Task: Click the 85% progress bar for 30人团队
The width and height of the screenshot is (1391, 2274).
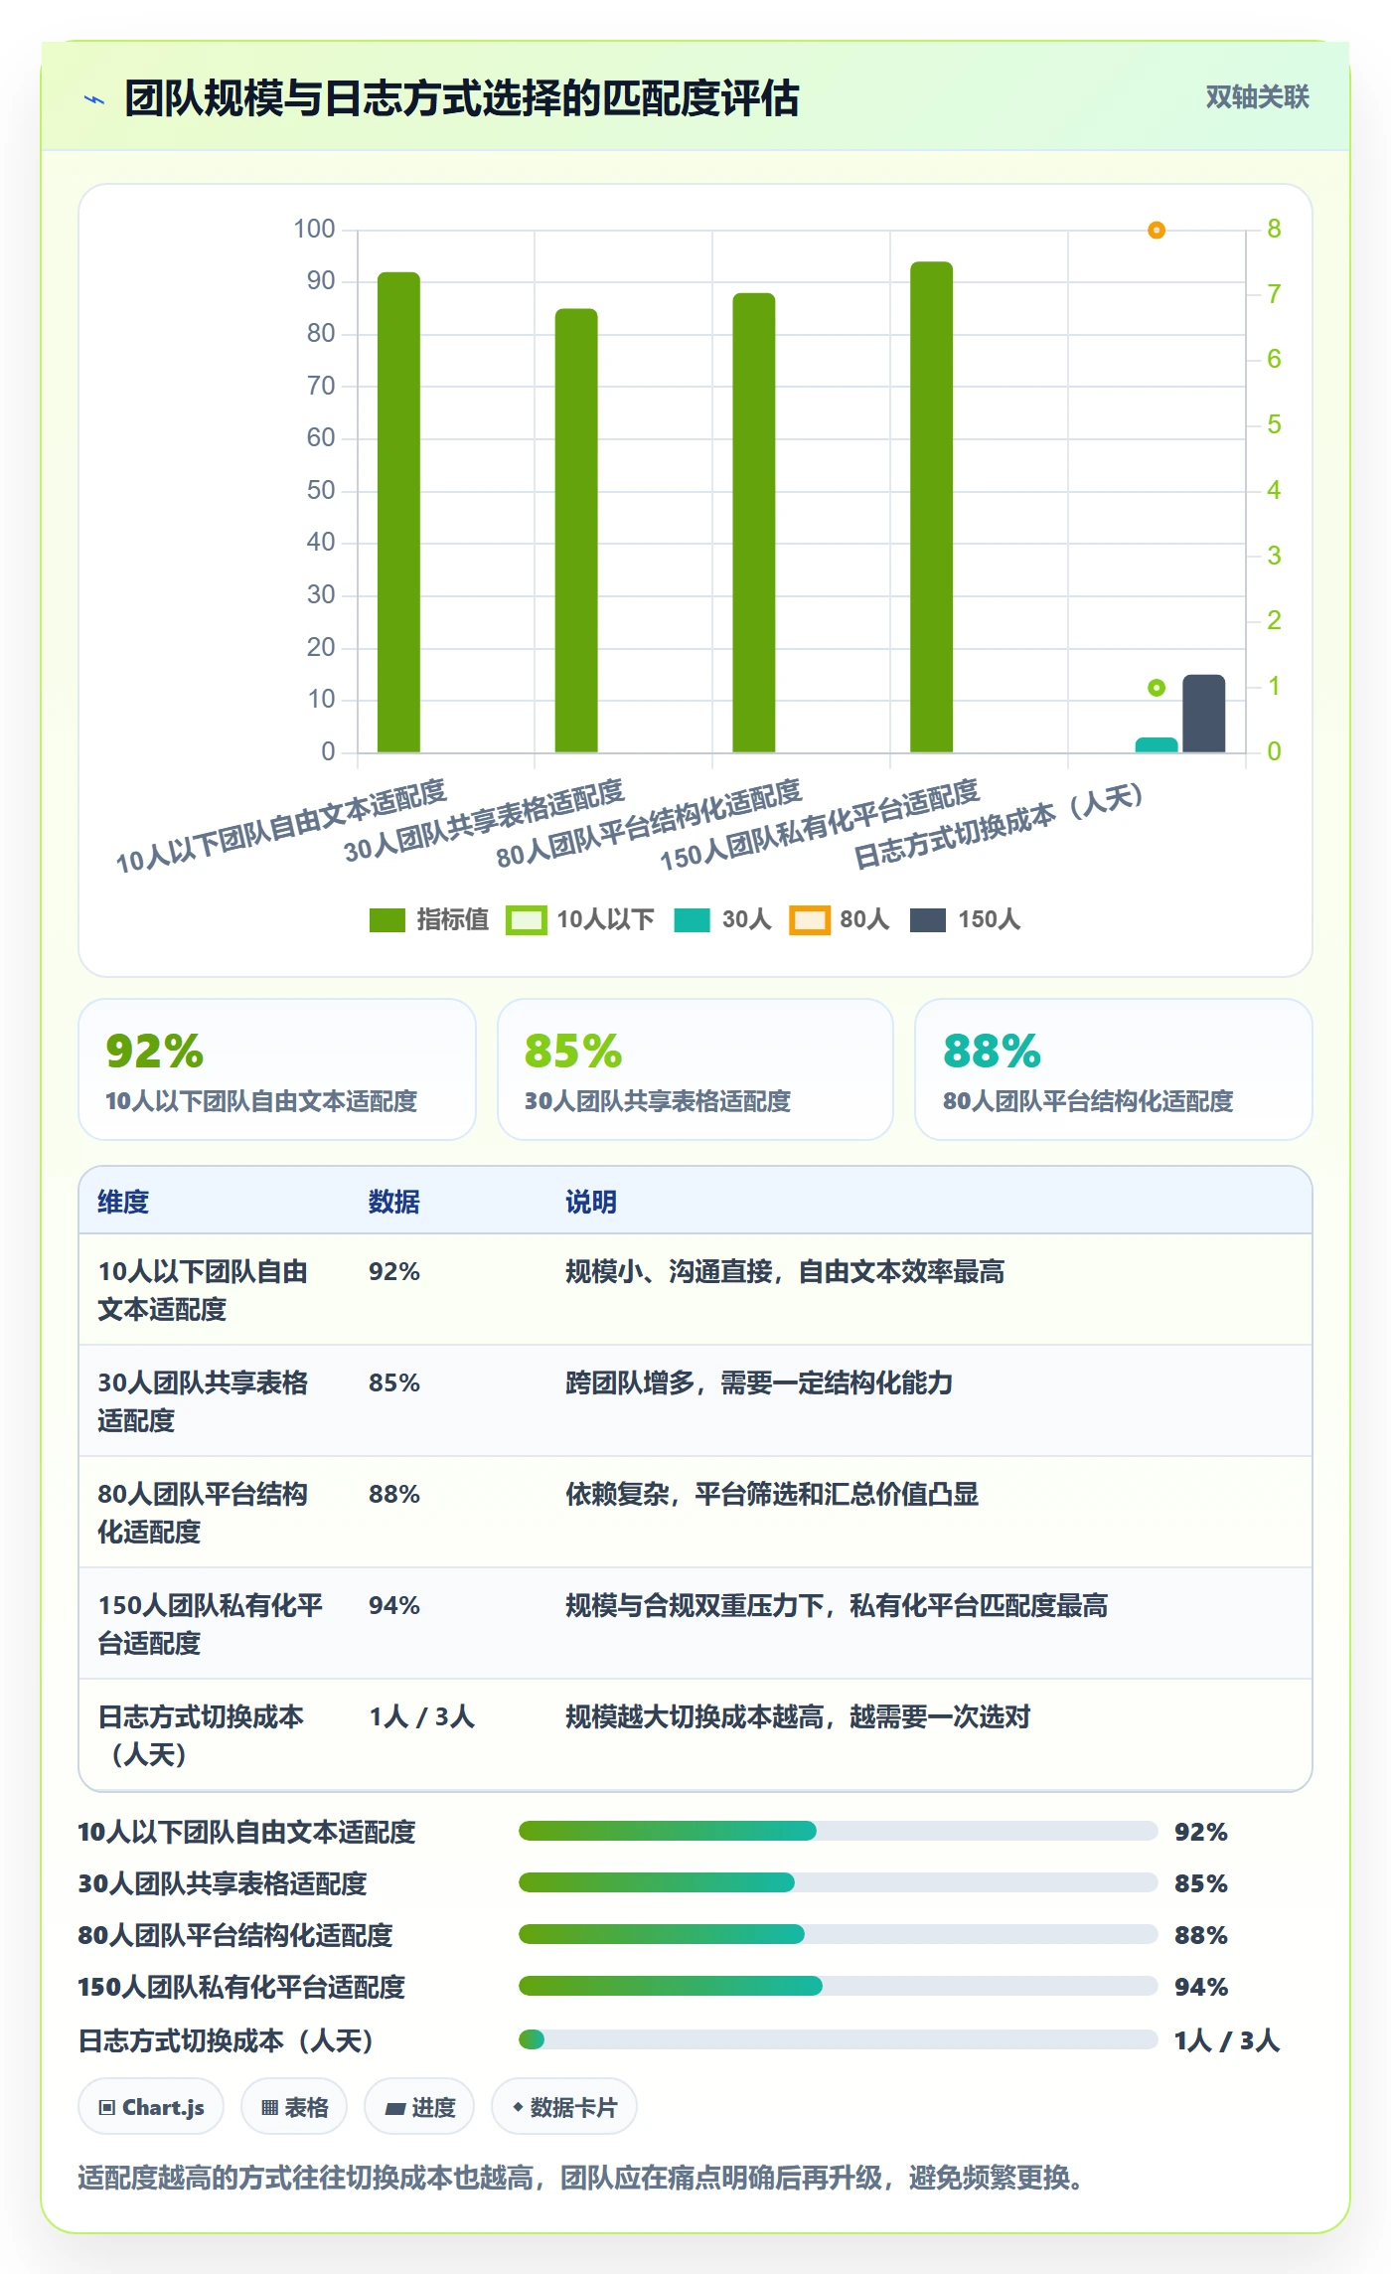Action: coord(839,1882)
